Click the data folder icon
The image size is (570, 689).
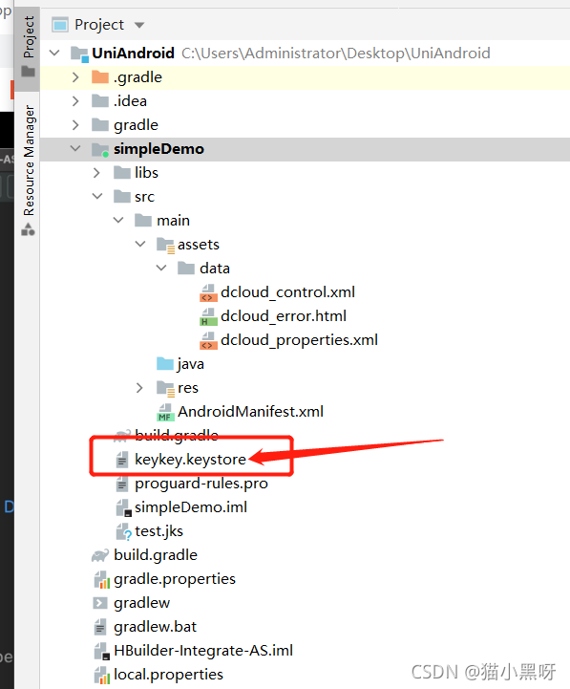186,268
